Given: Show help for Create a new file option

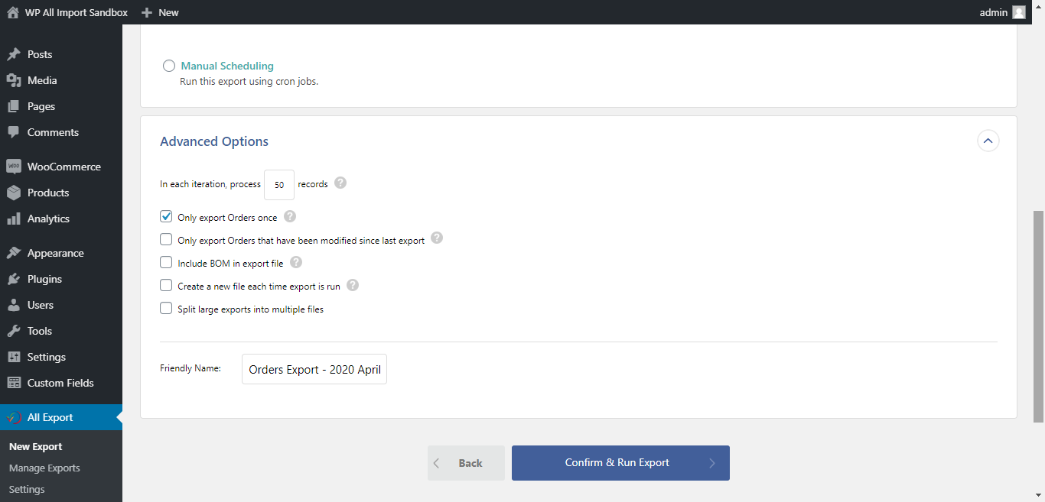Looking at the screenshot, I should pos(353,285).
